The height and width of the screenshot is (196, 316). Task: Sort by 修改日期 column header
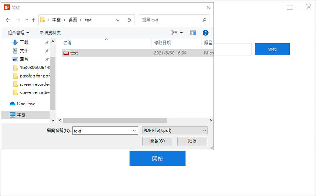pos(162,43)
